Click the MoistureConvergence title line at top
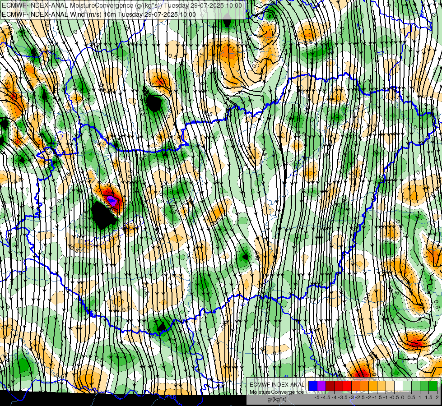442x406 pixels. pos(121,5)
